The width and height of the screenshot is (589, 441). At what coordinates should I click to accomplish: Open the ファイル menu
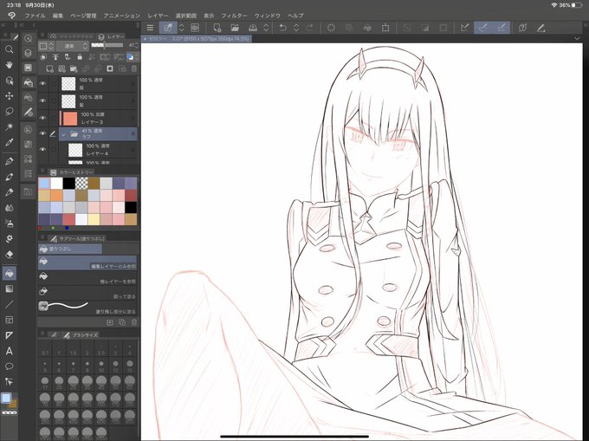coord(35,16)
